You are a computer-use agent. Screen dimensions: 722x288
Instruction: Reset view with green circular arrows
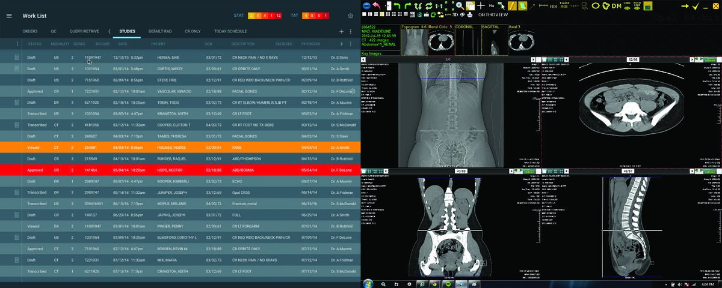coord(428,6)
